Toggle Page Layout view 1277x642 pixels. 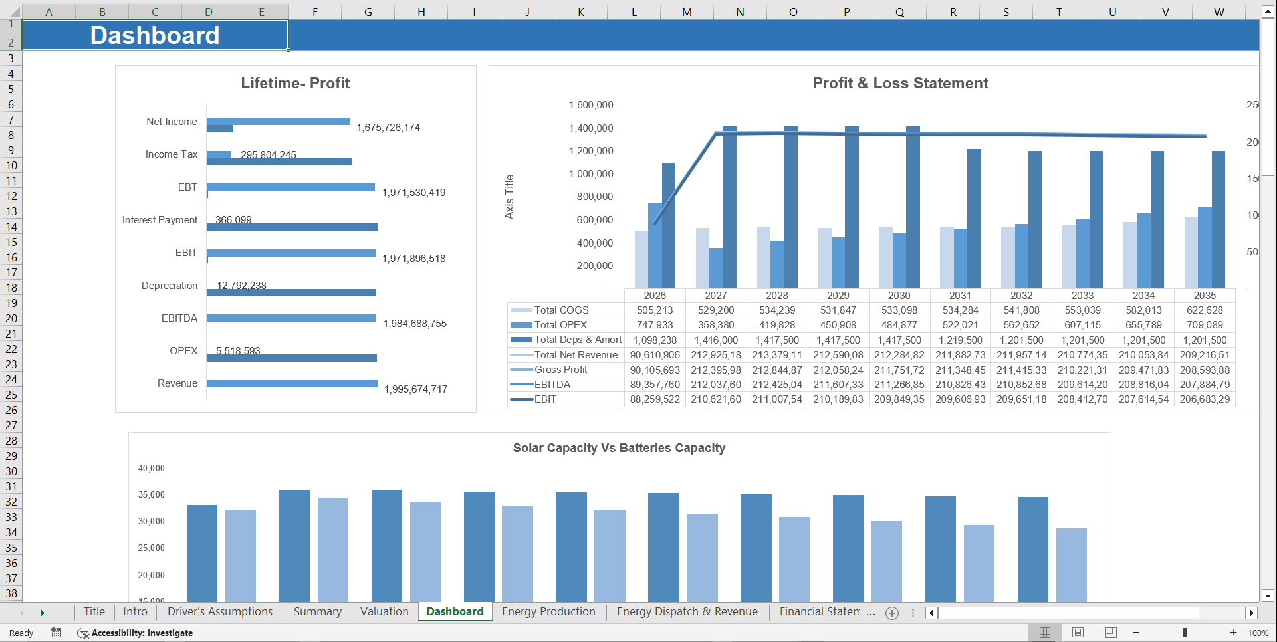[x=1077, y=633]
